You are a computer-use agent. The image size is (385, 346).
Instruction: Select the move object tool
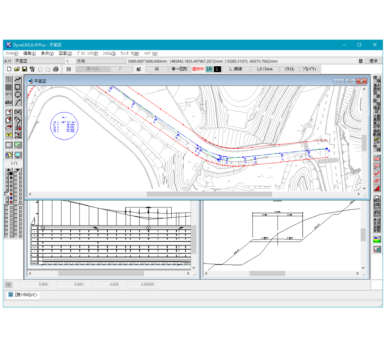pyautogui.click(x=9, y=112)
